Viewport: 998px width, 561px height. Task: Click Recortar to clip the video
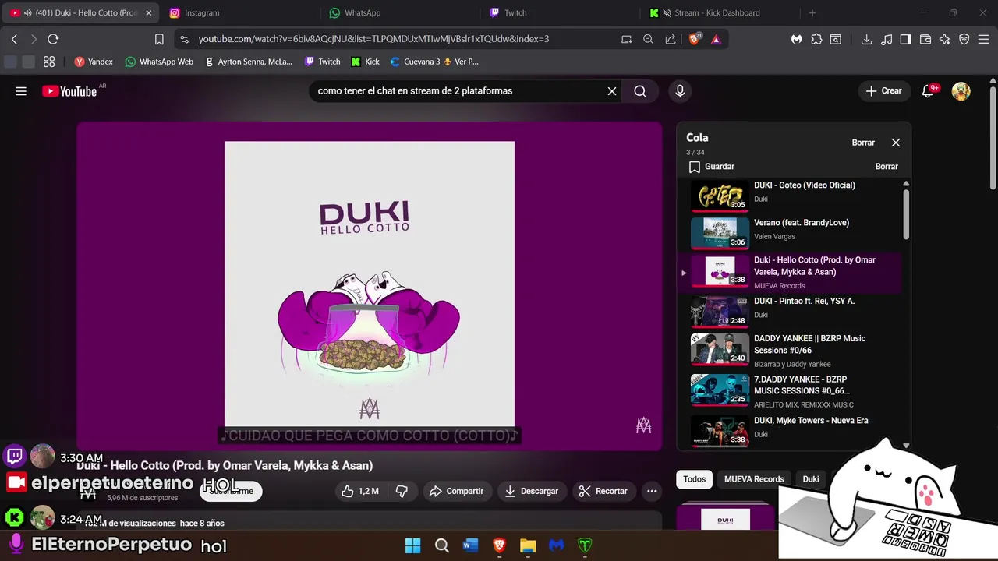coord(603,491)
